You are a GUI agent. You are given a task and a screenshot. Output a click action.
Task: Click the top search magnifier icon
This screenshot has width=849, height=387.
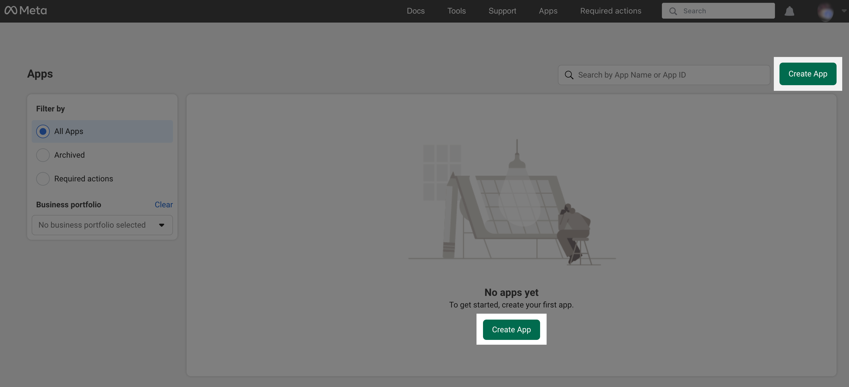pos(673,11)
